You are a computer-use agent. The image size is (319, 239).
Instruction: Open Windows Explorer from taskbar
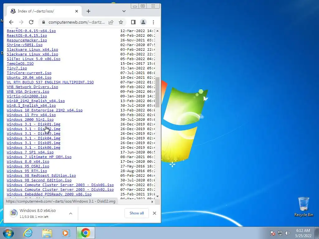click(x=47, y=233)
